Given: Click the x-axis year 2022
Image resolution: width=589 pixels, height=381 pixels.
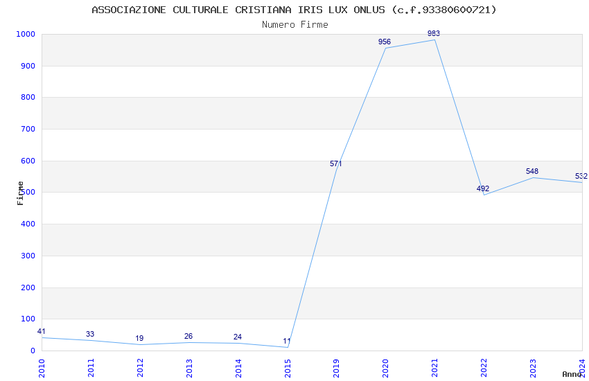Looking at the screenshot, I should coord(484,369).
